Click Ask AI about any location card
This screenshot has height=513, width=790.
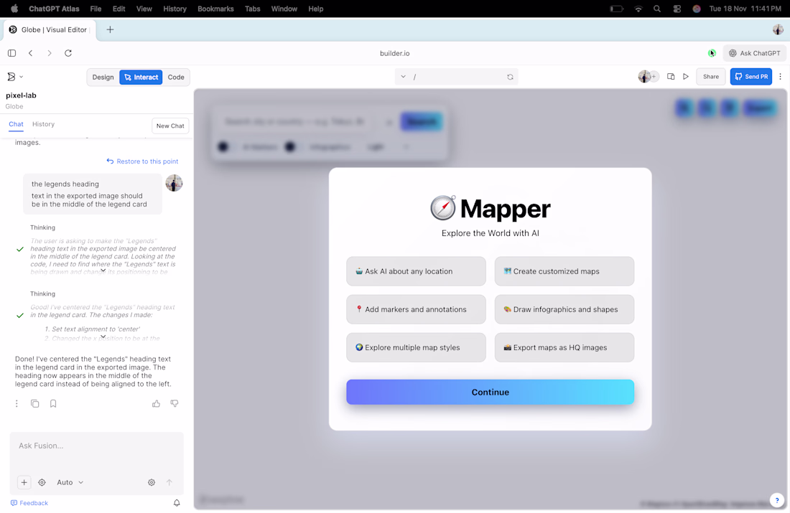tap(416, 271)
